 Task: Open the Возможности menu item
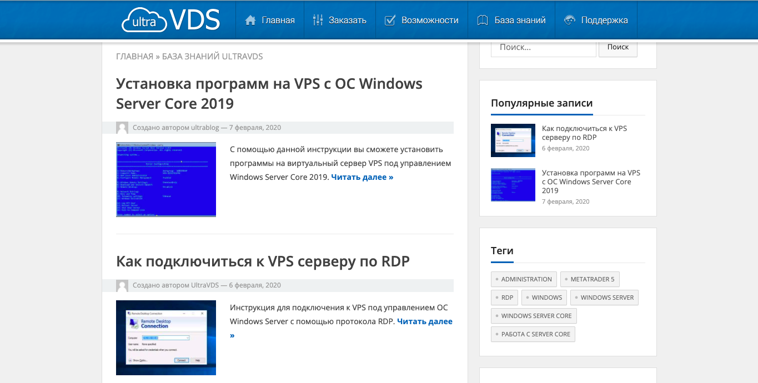[422, 20]
